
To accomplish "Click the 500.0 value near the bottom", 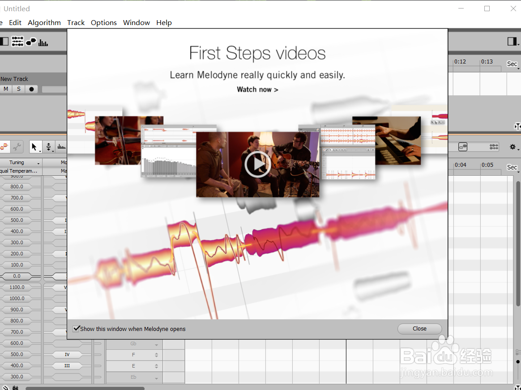I will [x=17, y=355].
